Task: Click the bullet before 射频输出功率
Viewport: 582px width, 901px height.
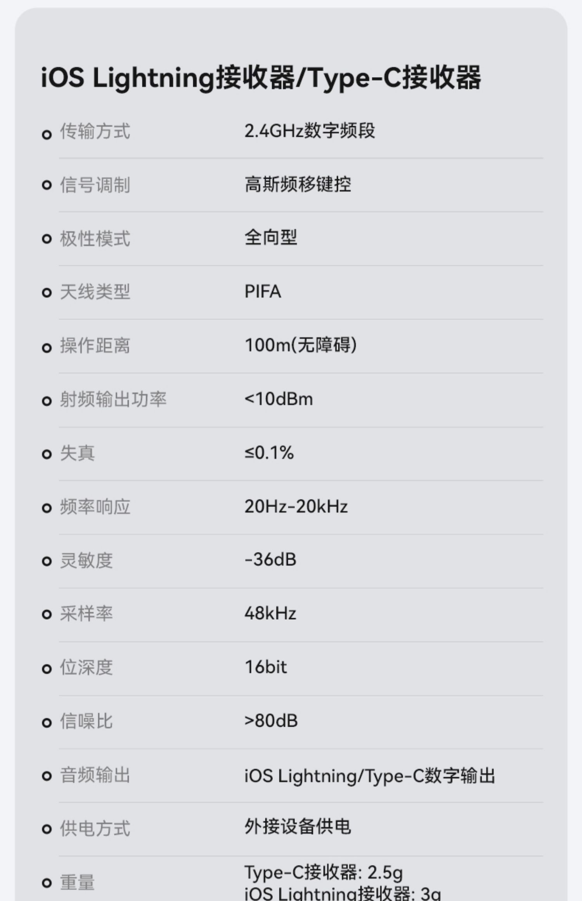Action: [47, 401]
